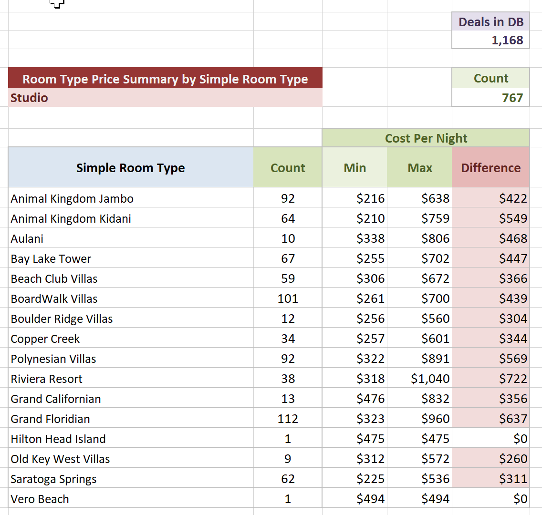Click the $569 difference for Polynesian Villas
This screenshot has width=542, height=515.
pyautogui.click(x=512, y=359)
